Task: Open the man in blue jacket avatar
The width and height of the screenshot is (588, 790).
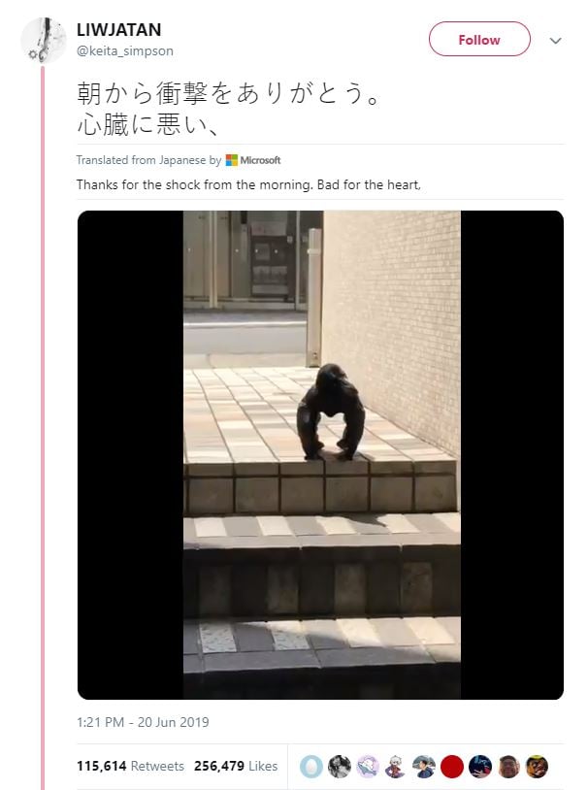Action: coord(424,767)
